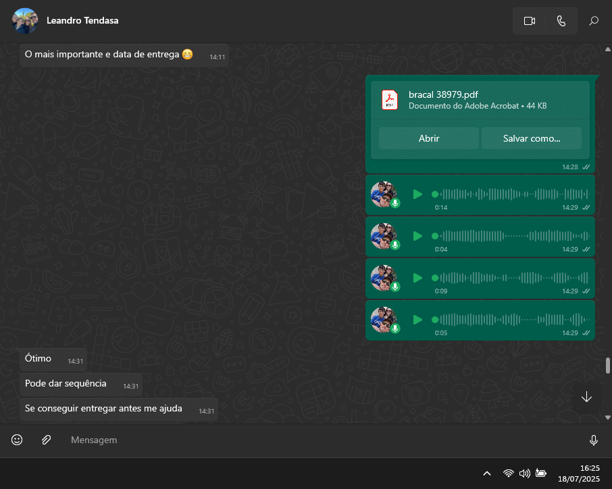The width and height of the screenshot is (612, 489).
Task: Play the 0:14 voice message
Action: pos(417,194)
